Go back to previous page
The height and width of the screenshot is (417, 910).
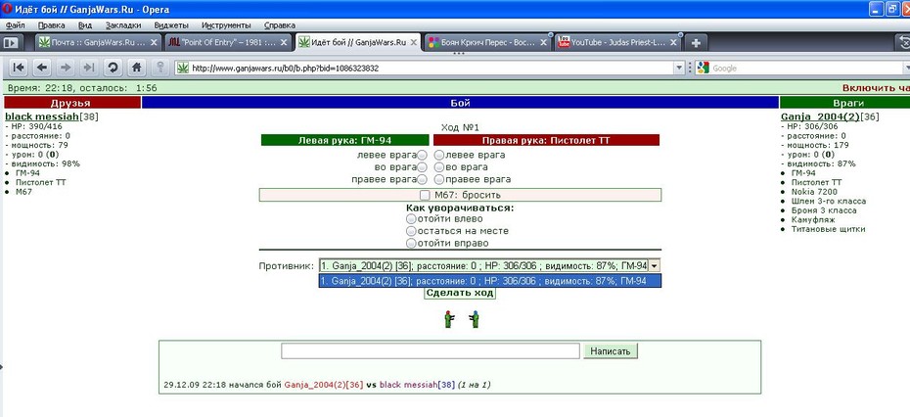pos(42,68)
